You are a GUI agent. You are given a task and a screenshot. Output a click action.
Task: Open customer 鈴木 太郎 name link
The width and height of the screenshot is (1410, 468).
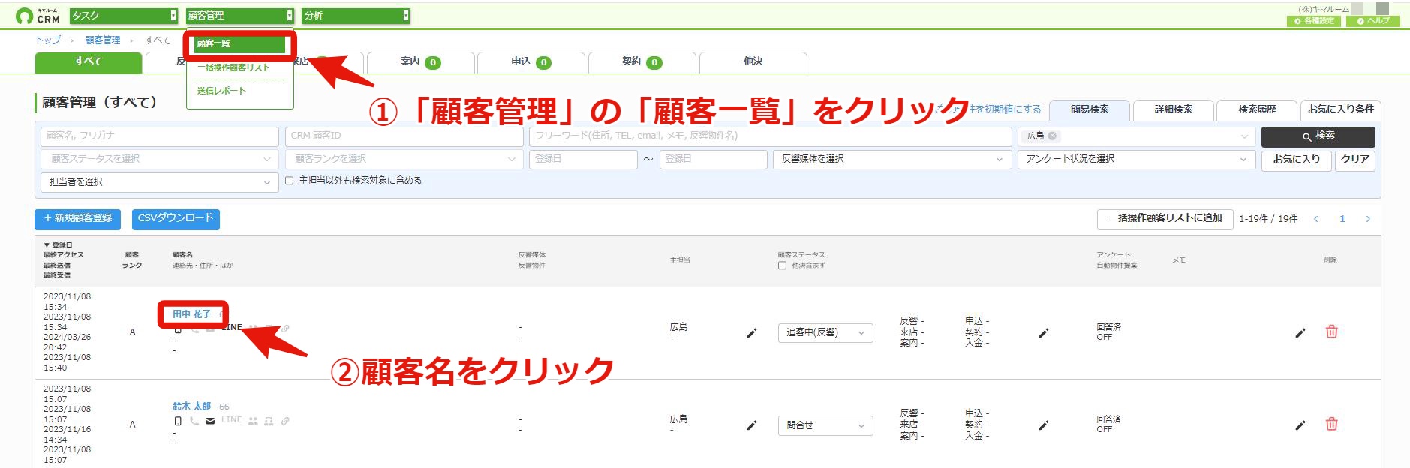(191, 406)
